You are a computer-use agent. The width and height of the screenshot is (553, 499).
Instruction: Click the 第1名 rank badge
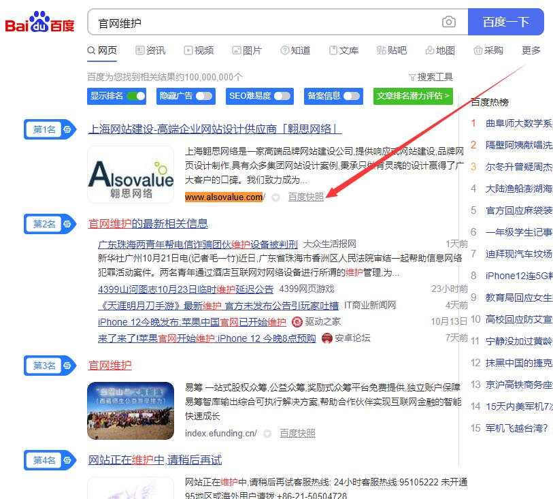(x=50, y=129)
